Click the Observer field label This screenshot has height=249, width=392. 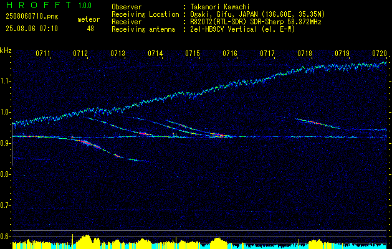point(127,7)
